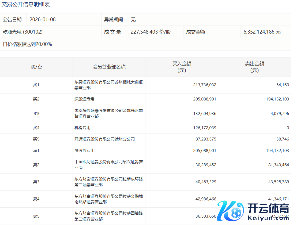Select 国泰海通证券余姚舜水南路 branch name

[x=108, y=113]
